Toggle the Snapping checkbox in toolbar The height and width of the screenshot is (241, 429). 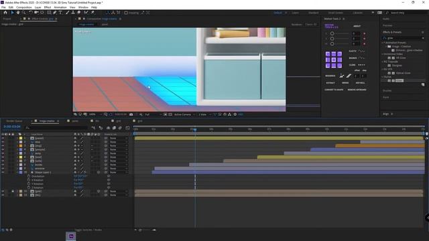[x=126, y=13]
